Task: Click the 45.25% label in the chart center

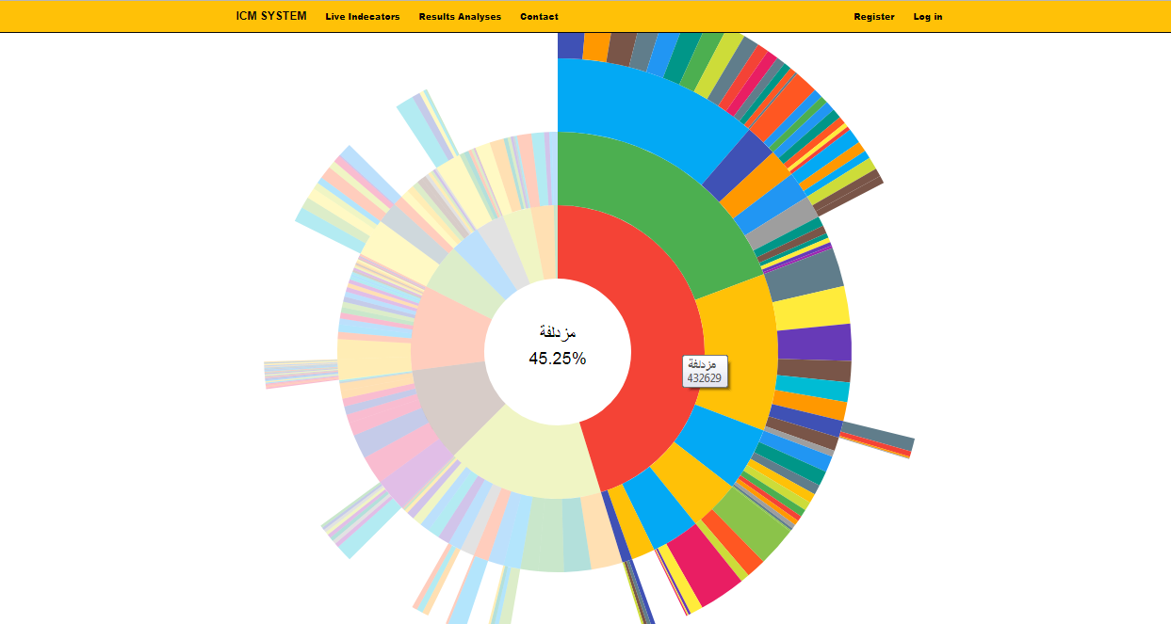Action: pyautogui.click(x=558, y=359)
